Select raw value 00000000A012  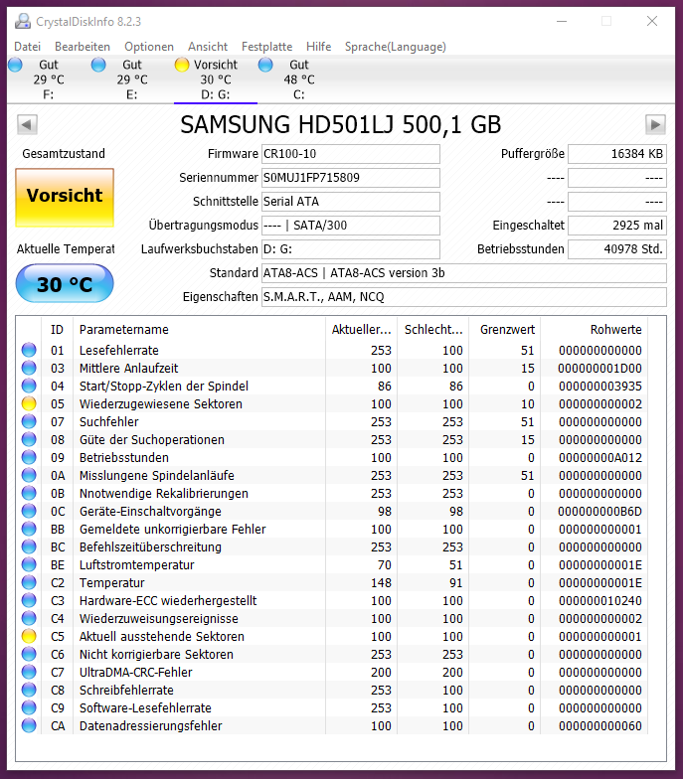(600, 457)
